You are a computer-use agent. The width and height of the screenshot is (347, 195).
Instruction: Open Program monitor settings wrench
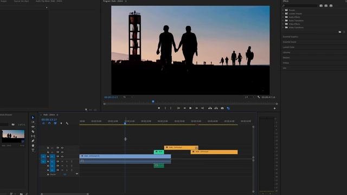pos(259,97)
